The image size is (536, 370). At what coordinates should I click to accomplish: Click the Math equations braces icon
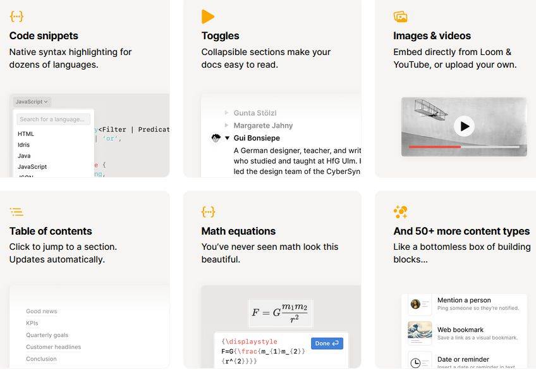point(208,212)
